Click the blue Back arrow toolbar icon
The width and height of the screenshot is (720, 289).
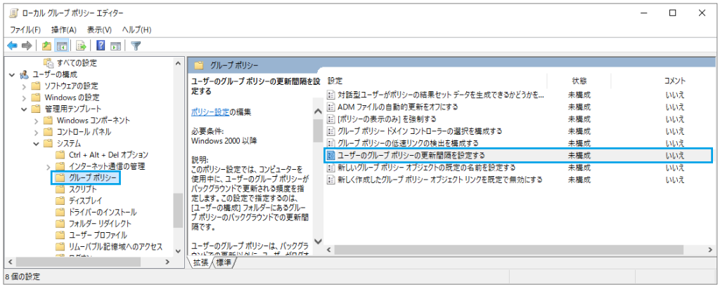coord(13,46)
